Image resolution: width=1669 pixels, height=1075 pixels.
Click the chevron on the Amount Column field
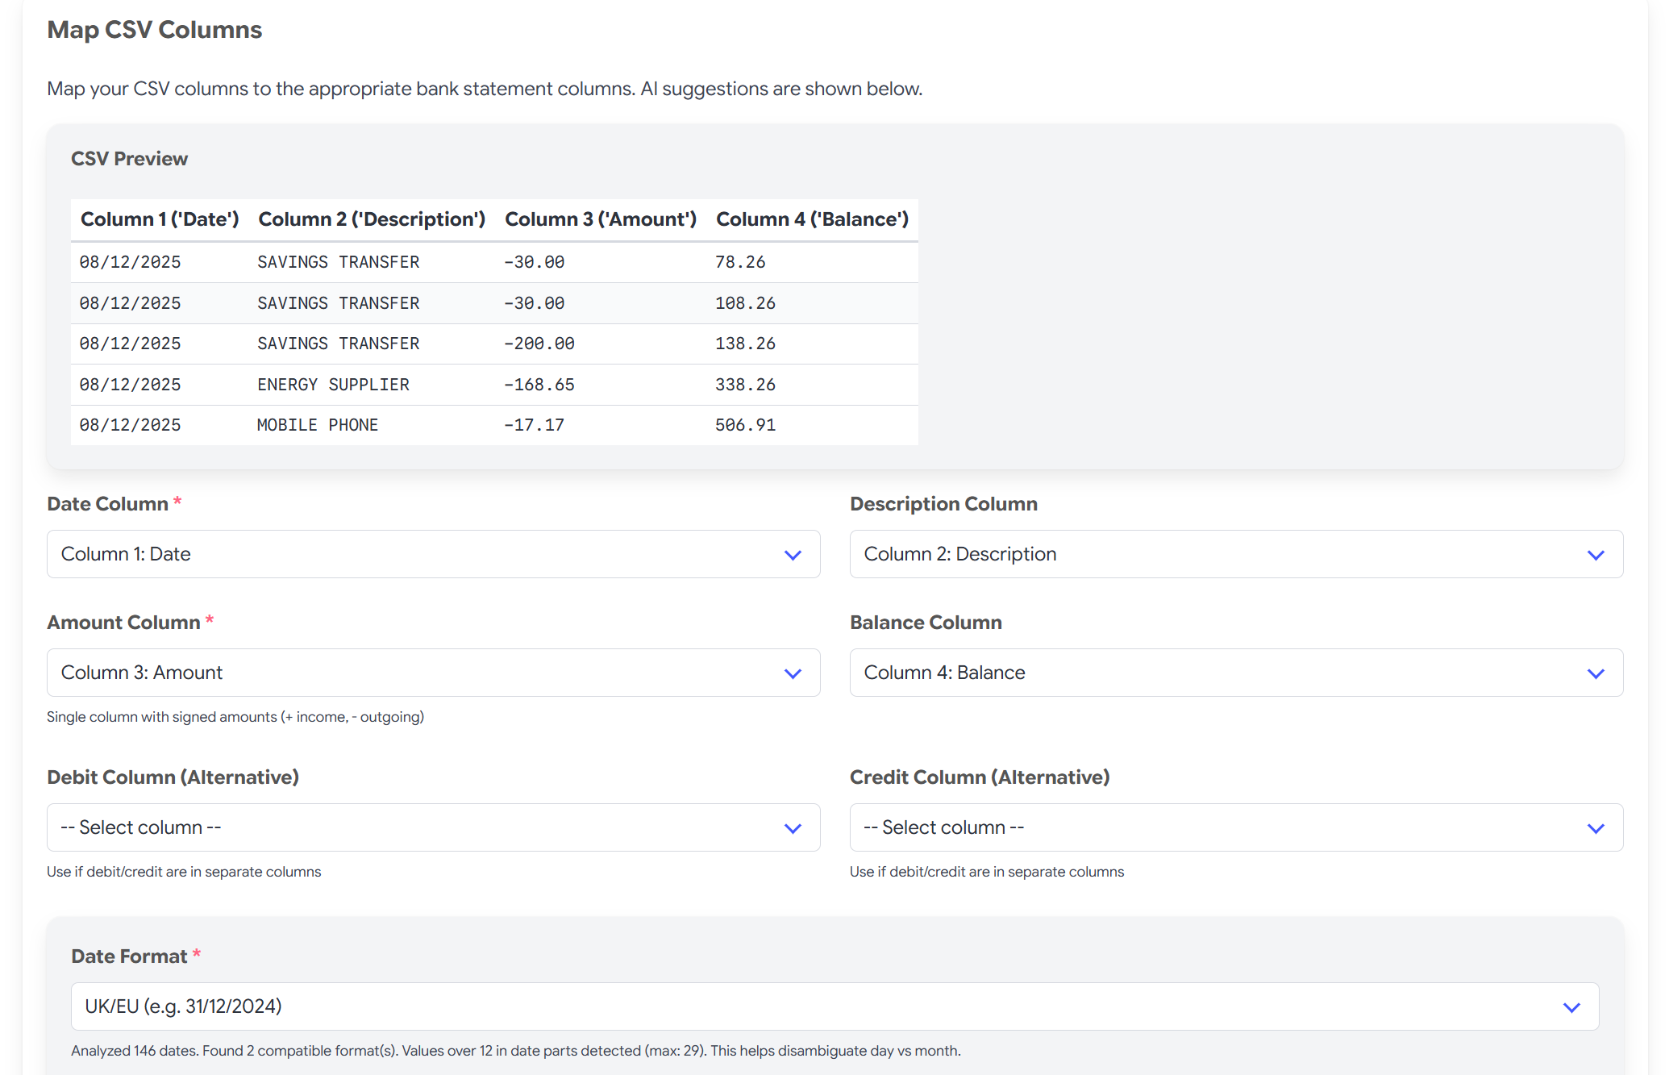tap(793, 673)
